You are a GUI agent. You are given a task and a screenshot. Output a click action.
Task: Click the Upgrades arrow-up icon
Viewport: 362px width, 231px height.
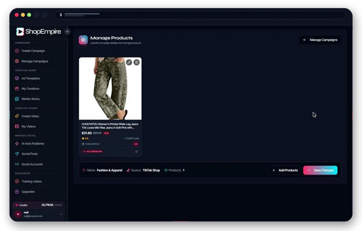[17, 191]
